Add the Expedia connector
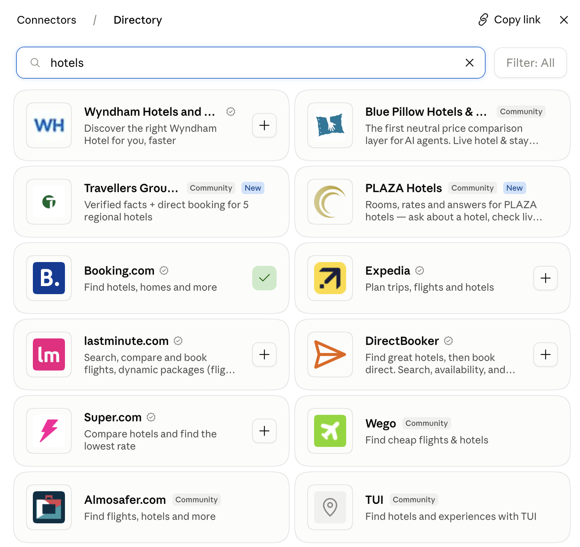 pos(546,278)
